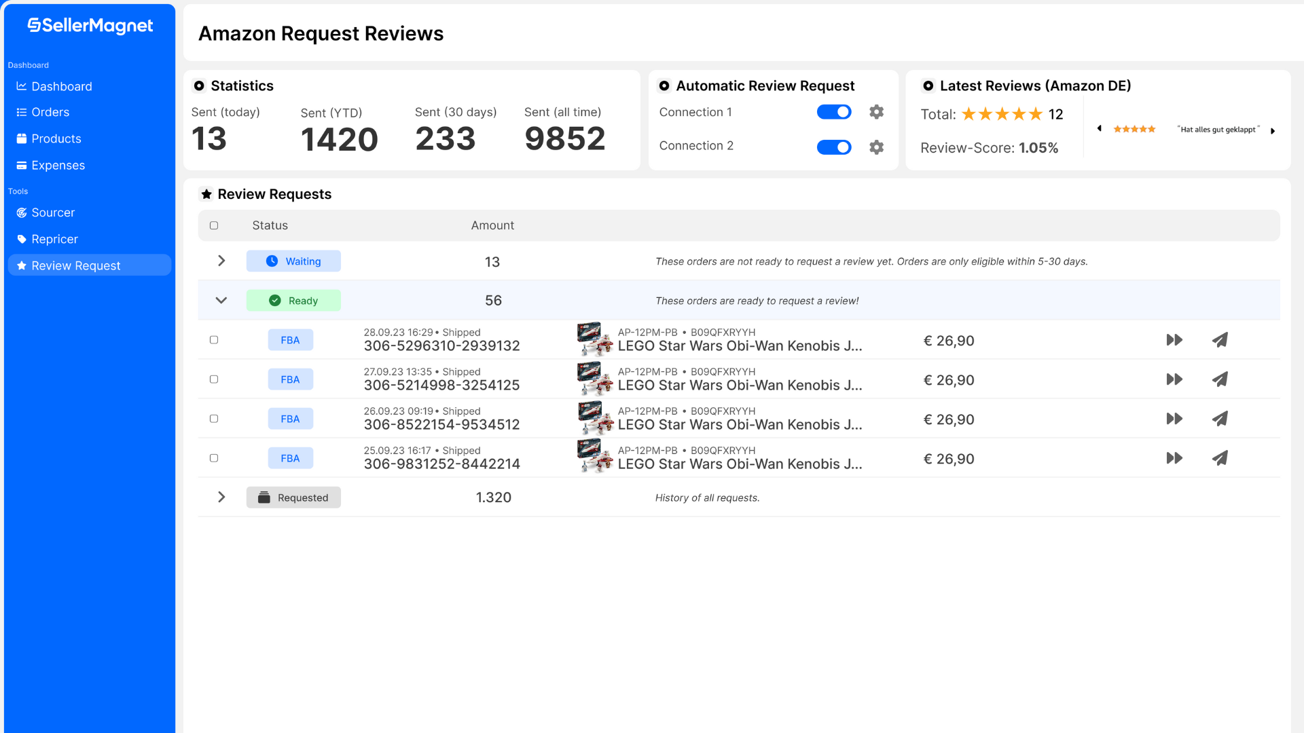Go to Repricer in the sidebar
Viewport: 1304px width, 733px height.
[x=54, y=240]
